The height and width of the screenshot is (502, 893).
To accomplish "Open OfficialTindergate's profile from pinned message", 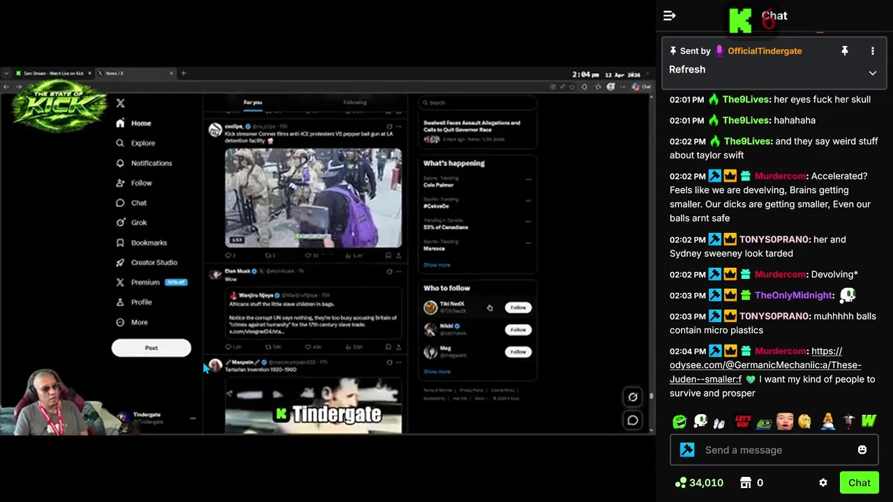I will point(765,51).
